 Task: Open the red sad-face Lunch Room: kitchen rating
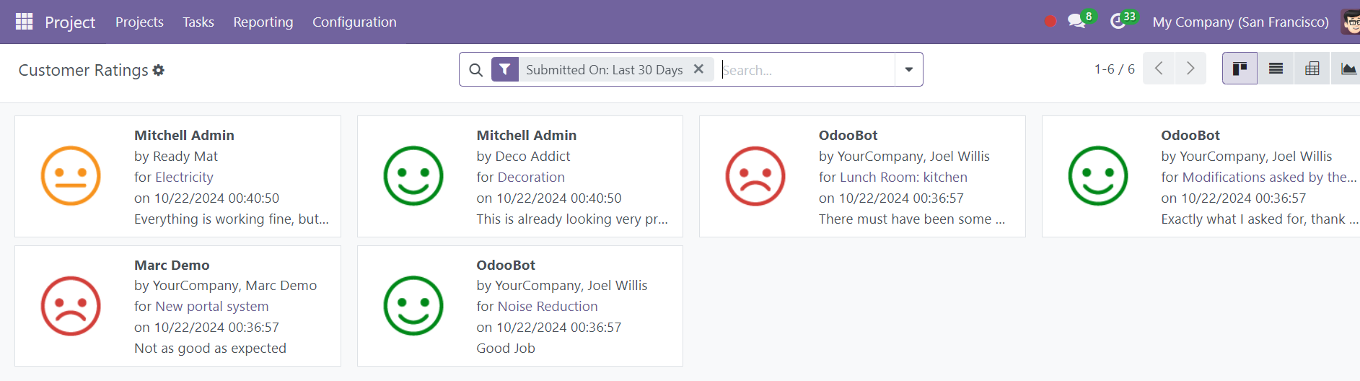(x=862, y=176)
